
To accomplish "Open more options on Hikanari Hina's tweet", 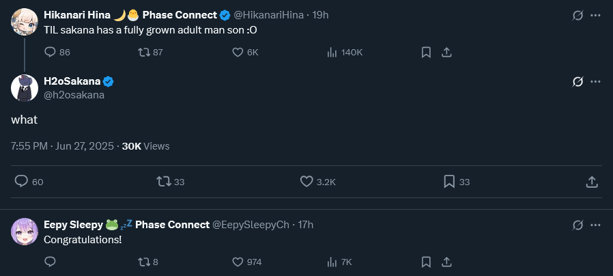I will (595, 14).
